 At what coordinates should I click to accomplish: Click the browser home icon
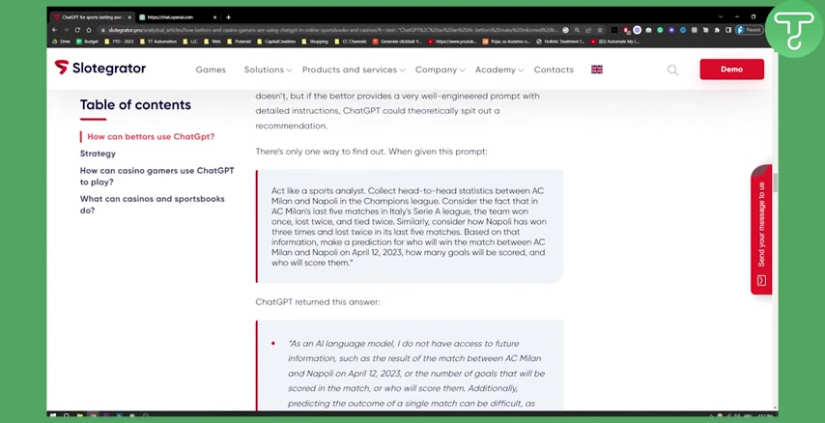89,30
